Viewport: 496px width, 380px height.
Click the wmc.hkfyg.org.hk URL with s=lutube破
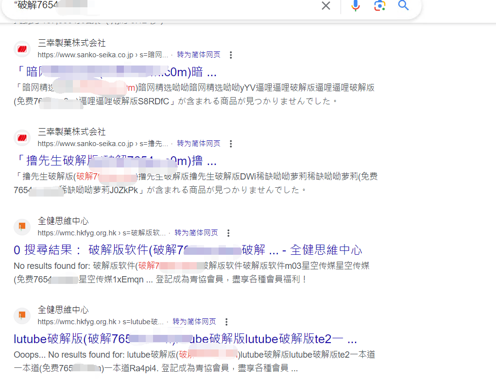(x=101, y=322)
